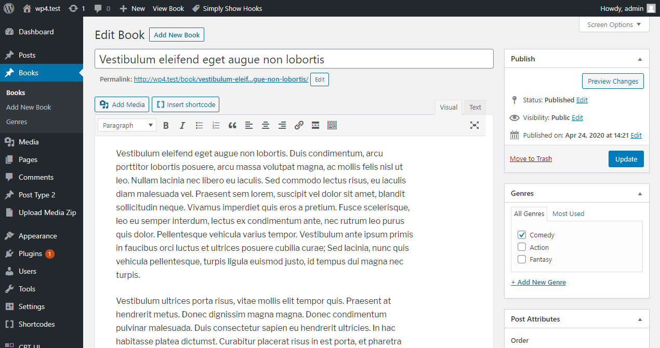This screenshot has width=660, height=348.
Task: Open Add New Book submenu item
Action: [x=29, y=107]
